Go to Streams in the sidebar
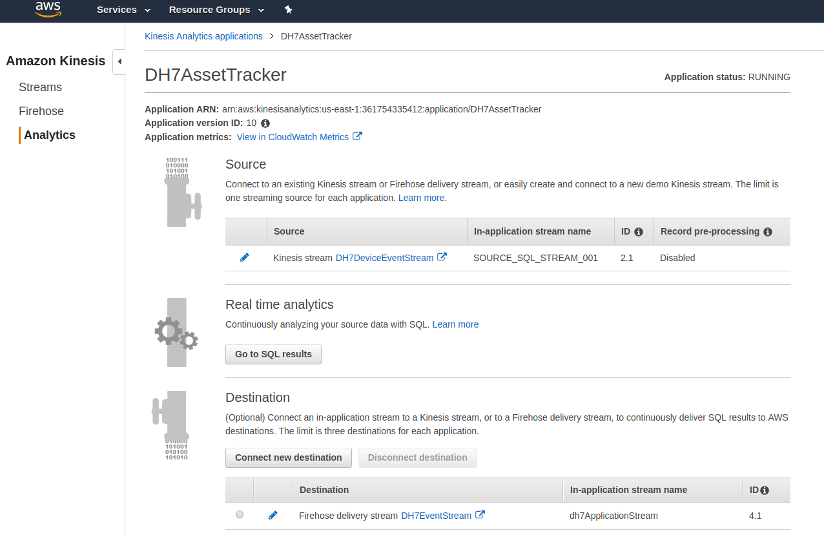824x535 pixels. 41,87
